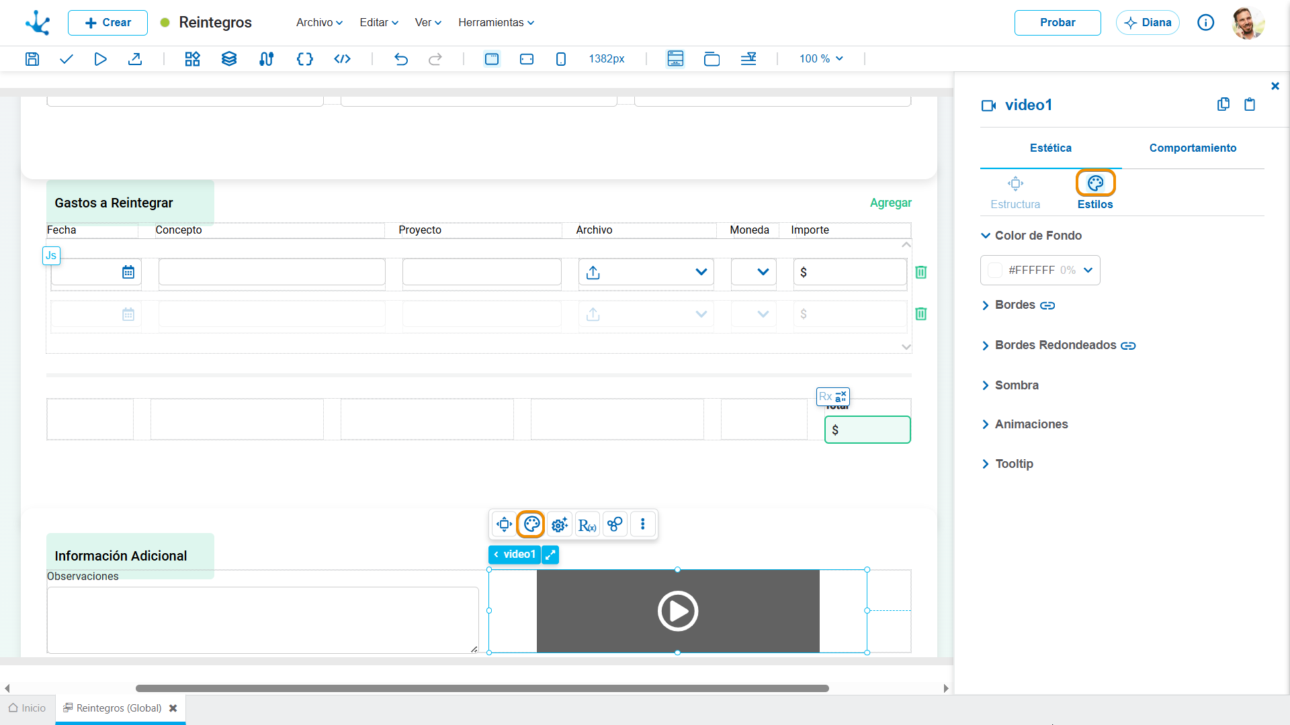Open the 100 % zoom dropdown
The width and height of the screenshot is (1290, 725).
click(x=821, y=59)
